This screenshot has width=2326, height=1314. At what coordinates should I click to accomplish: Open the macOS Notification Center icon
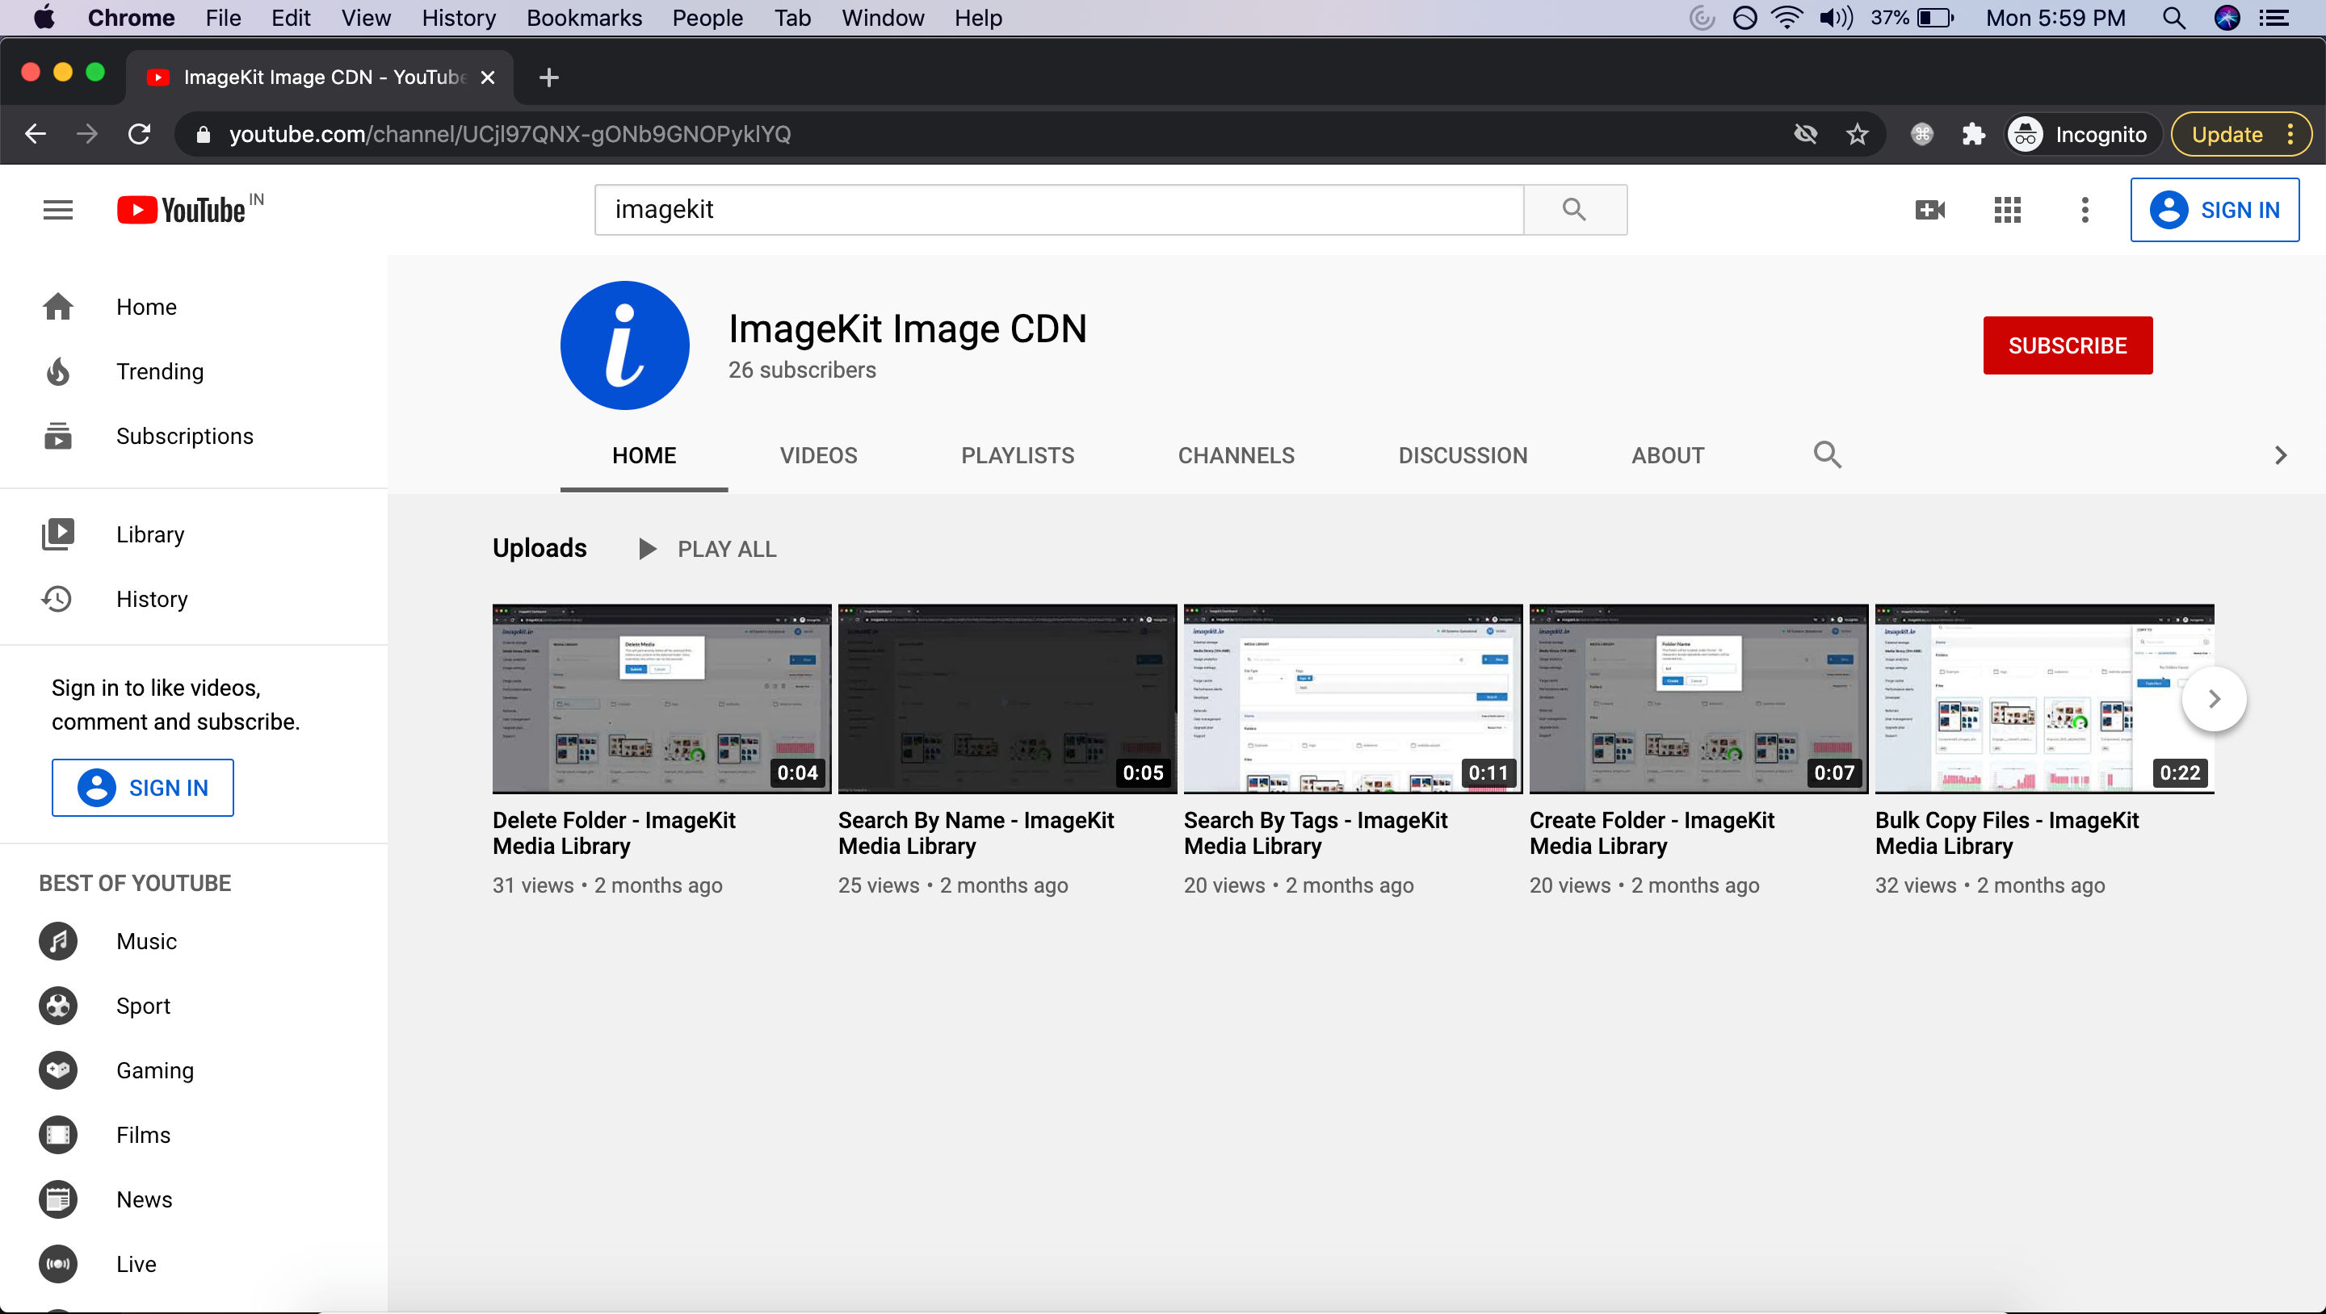pos(2275,18)
